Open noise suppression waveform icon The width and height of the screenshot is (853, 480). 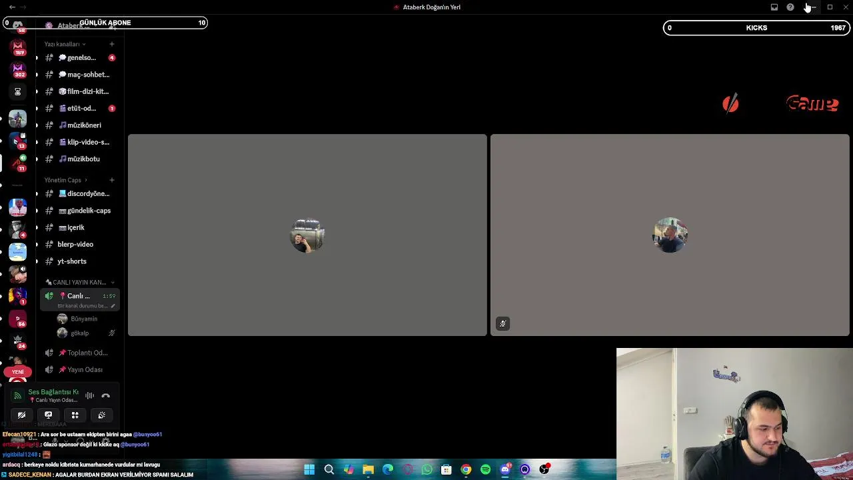(x=89, y=395)
